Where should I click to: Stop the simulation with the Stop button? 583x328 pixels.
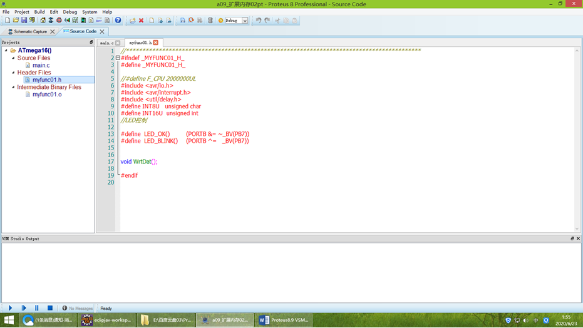pyautogui.click(x=50, y=308)
